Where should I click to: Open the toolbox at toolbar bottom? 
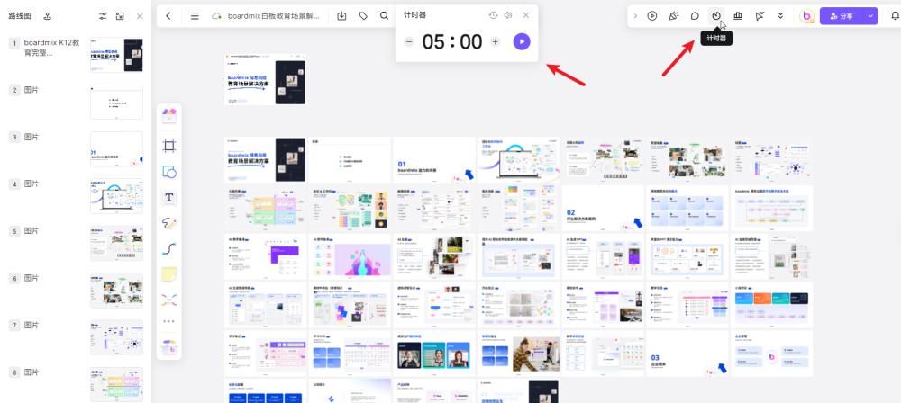(169, 346)
